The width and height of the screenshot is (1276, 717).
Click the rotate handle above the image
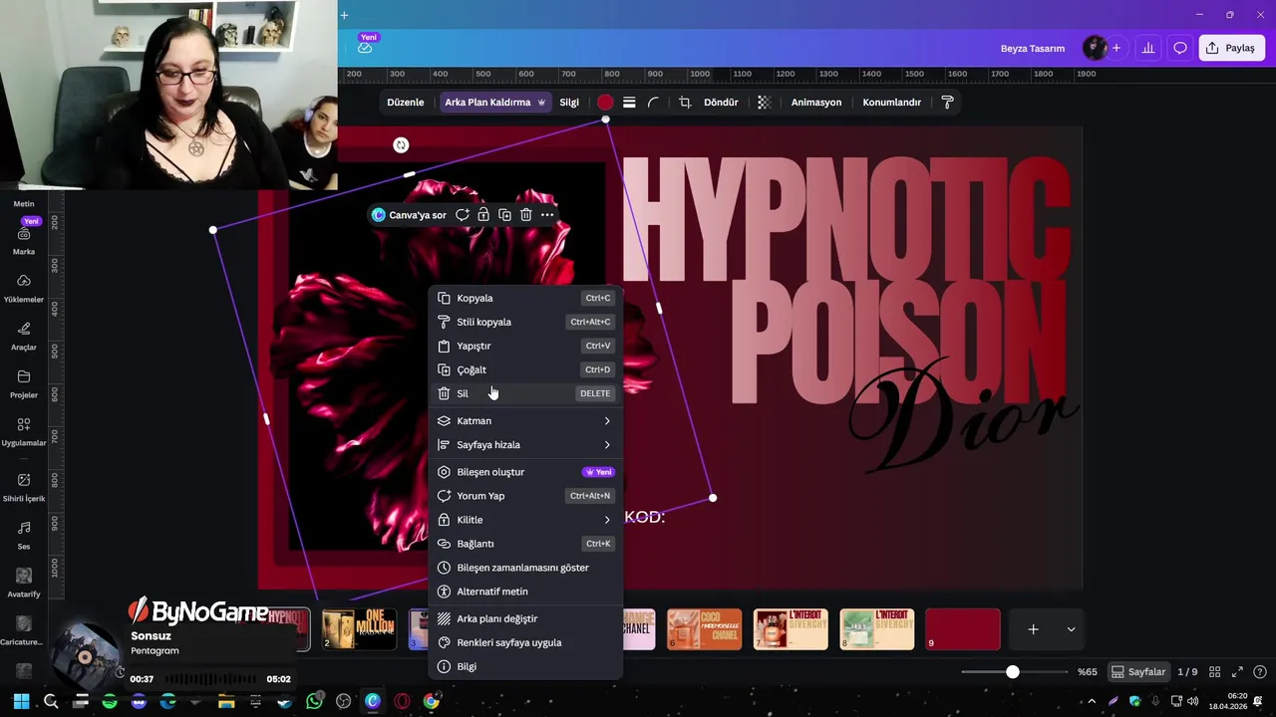pyautogui.click(x=401, y=145)
